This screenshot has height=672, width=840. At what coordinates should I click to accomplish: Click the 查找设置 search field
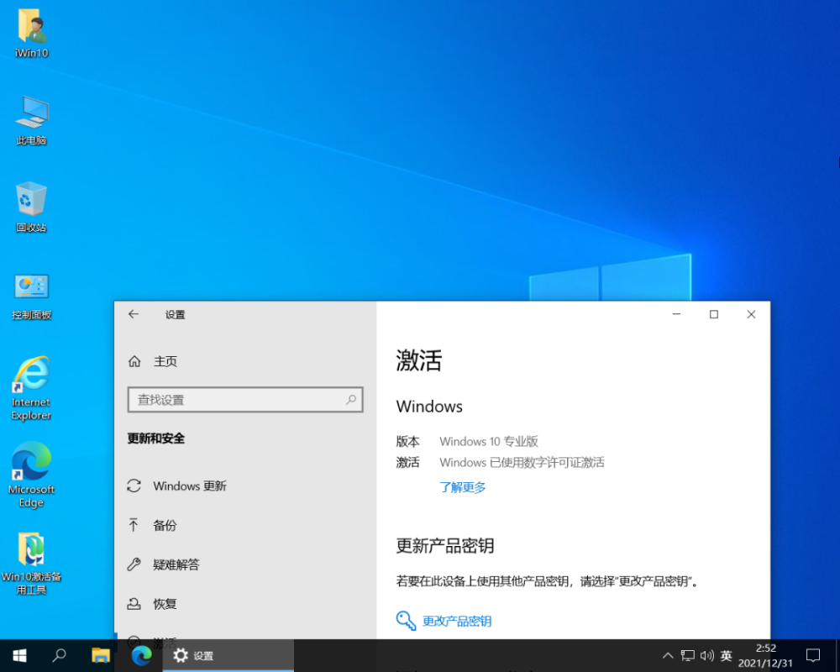tap(245, 400)
